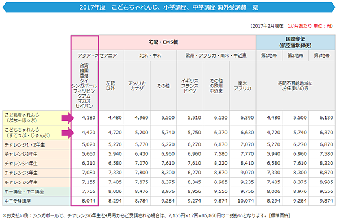Click the country list cell starting with '台湾'
The width and height of the screenshot is (339, 220).
tap(84, 86)
